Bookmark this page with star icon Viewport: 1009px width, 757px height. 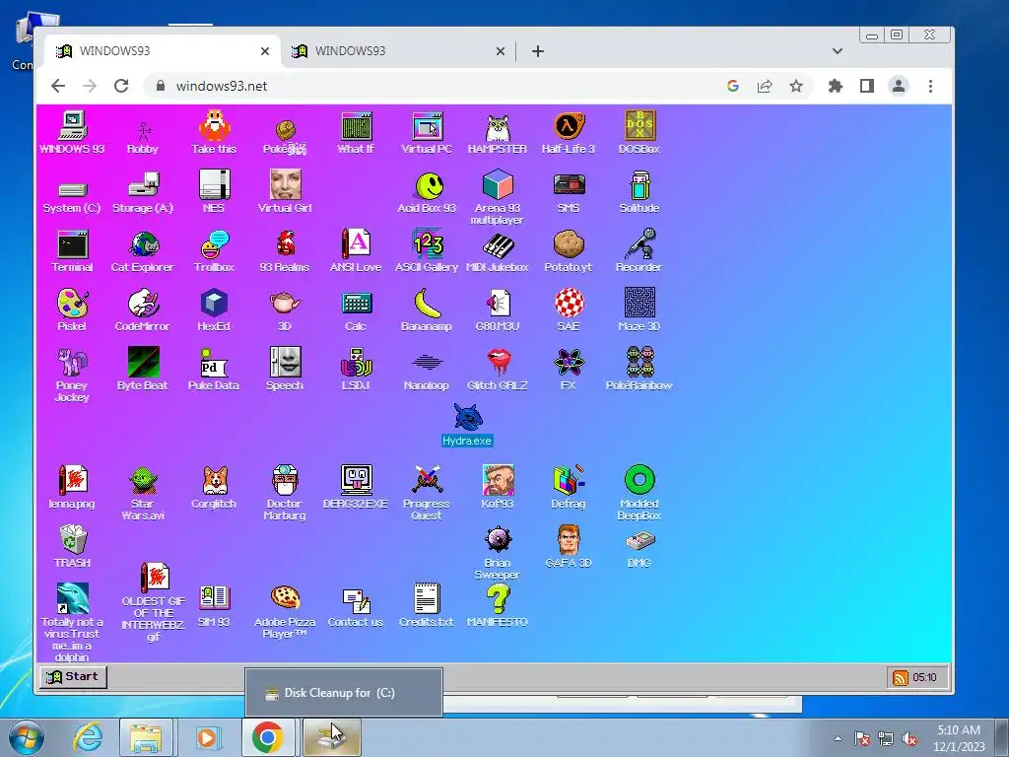click(796, 86)
